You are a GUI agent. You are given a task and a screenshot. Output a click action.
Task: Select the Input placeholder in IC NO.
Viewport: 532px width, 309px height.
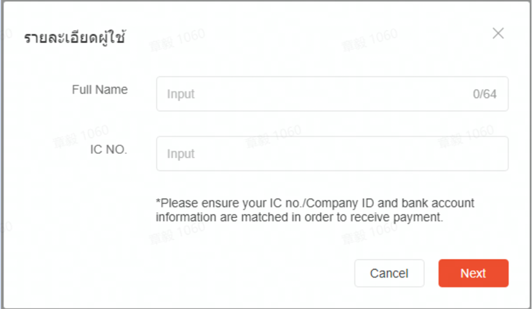coord(181,154)
